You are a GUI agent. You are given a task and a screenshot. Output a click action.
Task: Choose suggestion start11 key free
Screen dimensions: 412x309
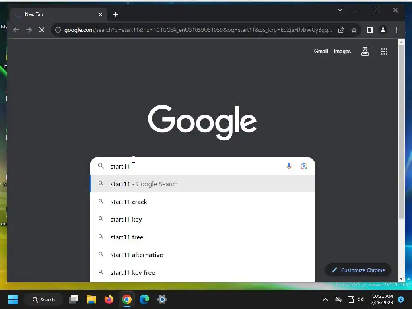(x=202, y=272)
